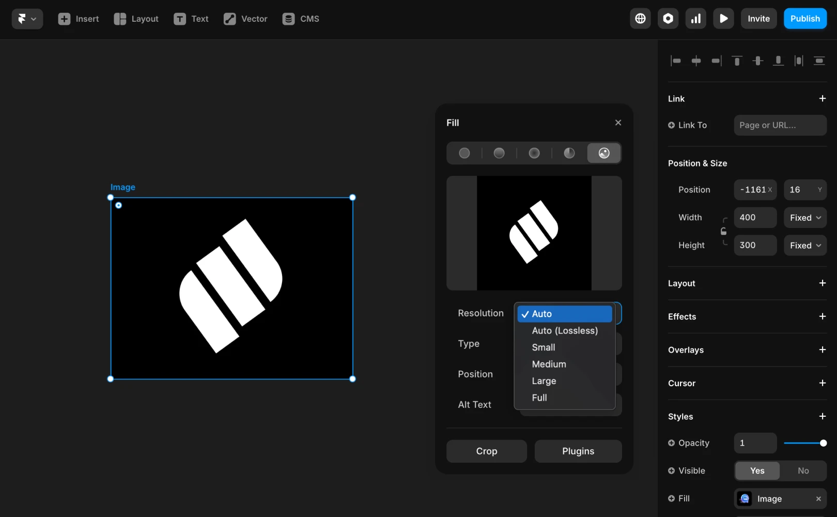Image resolution: width=837 pixels, height=517 pixels.
Task: Select image fill type
Action: (x=604, y=153)
